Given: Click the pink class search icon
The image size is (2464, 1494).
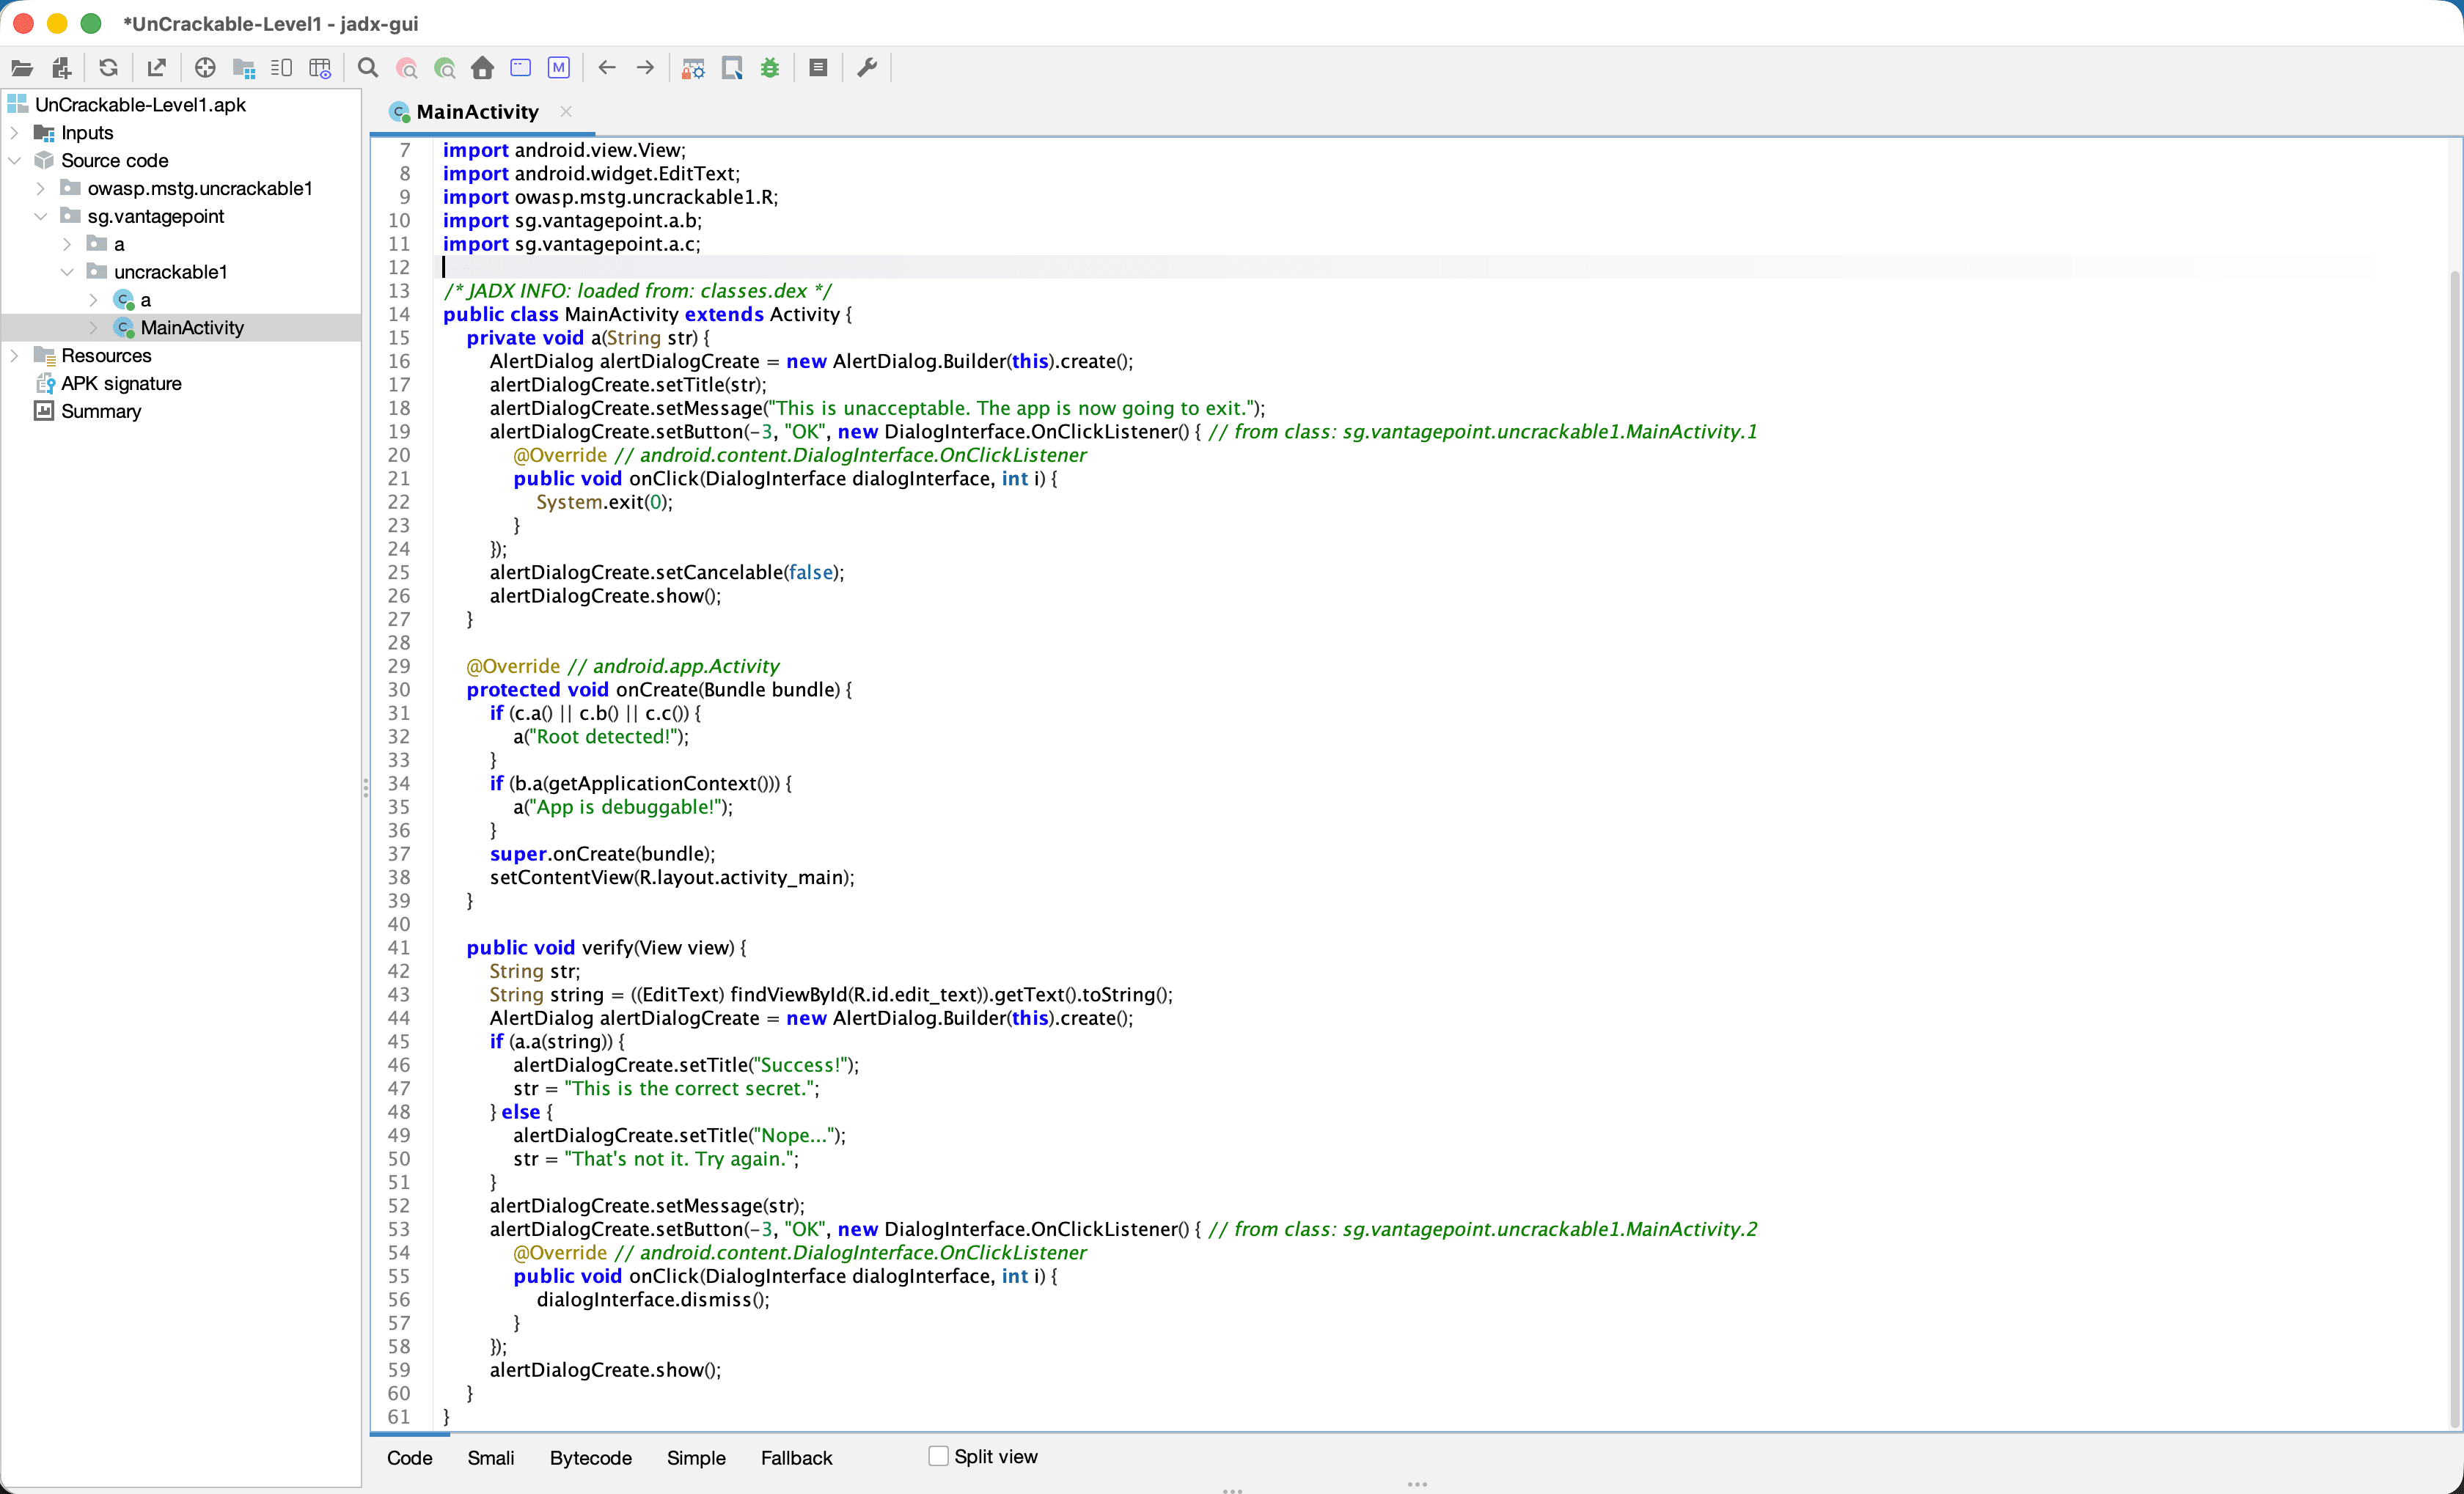Looking at the screenshot, I should click(406, 68).
